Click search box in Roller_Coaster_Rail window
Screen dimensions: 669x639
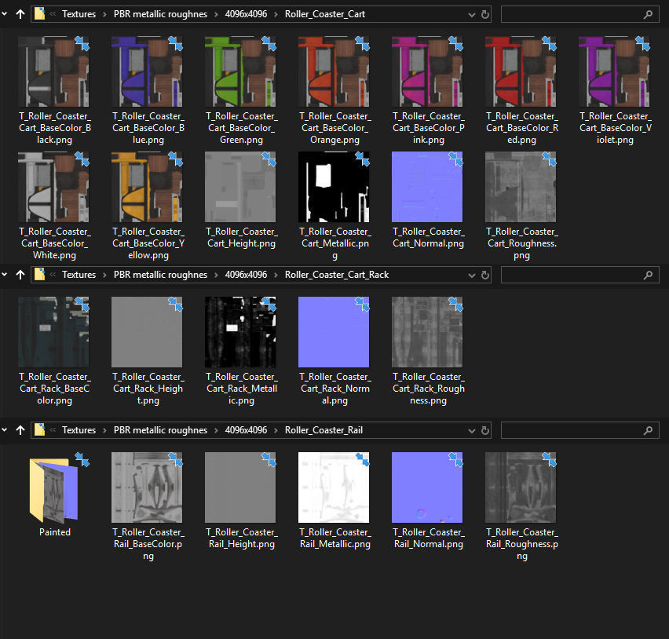click(x=579, y=430)
